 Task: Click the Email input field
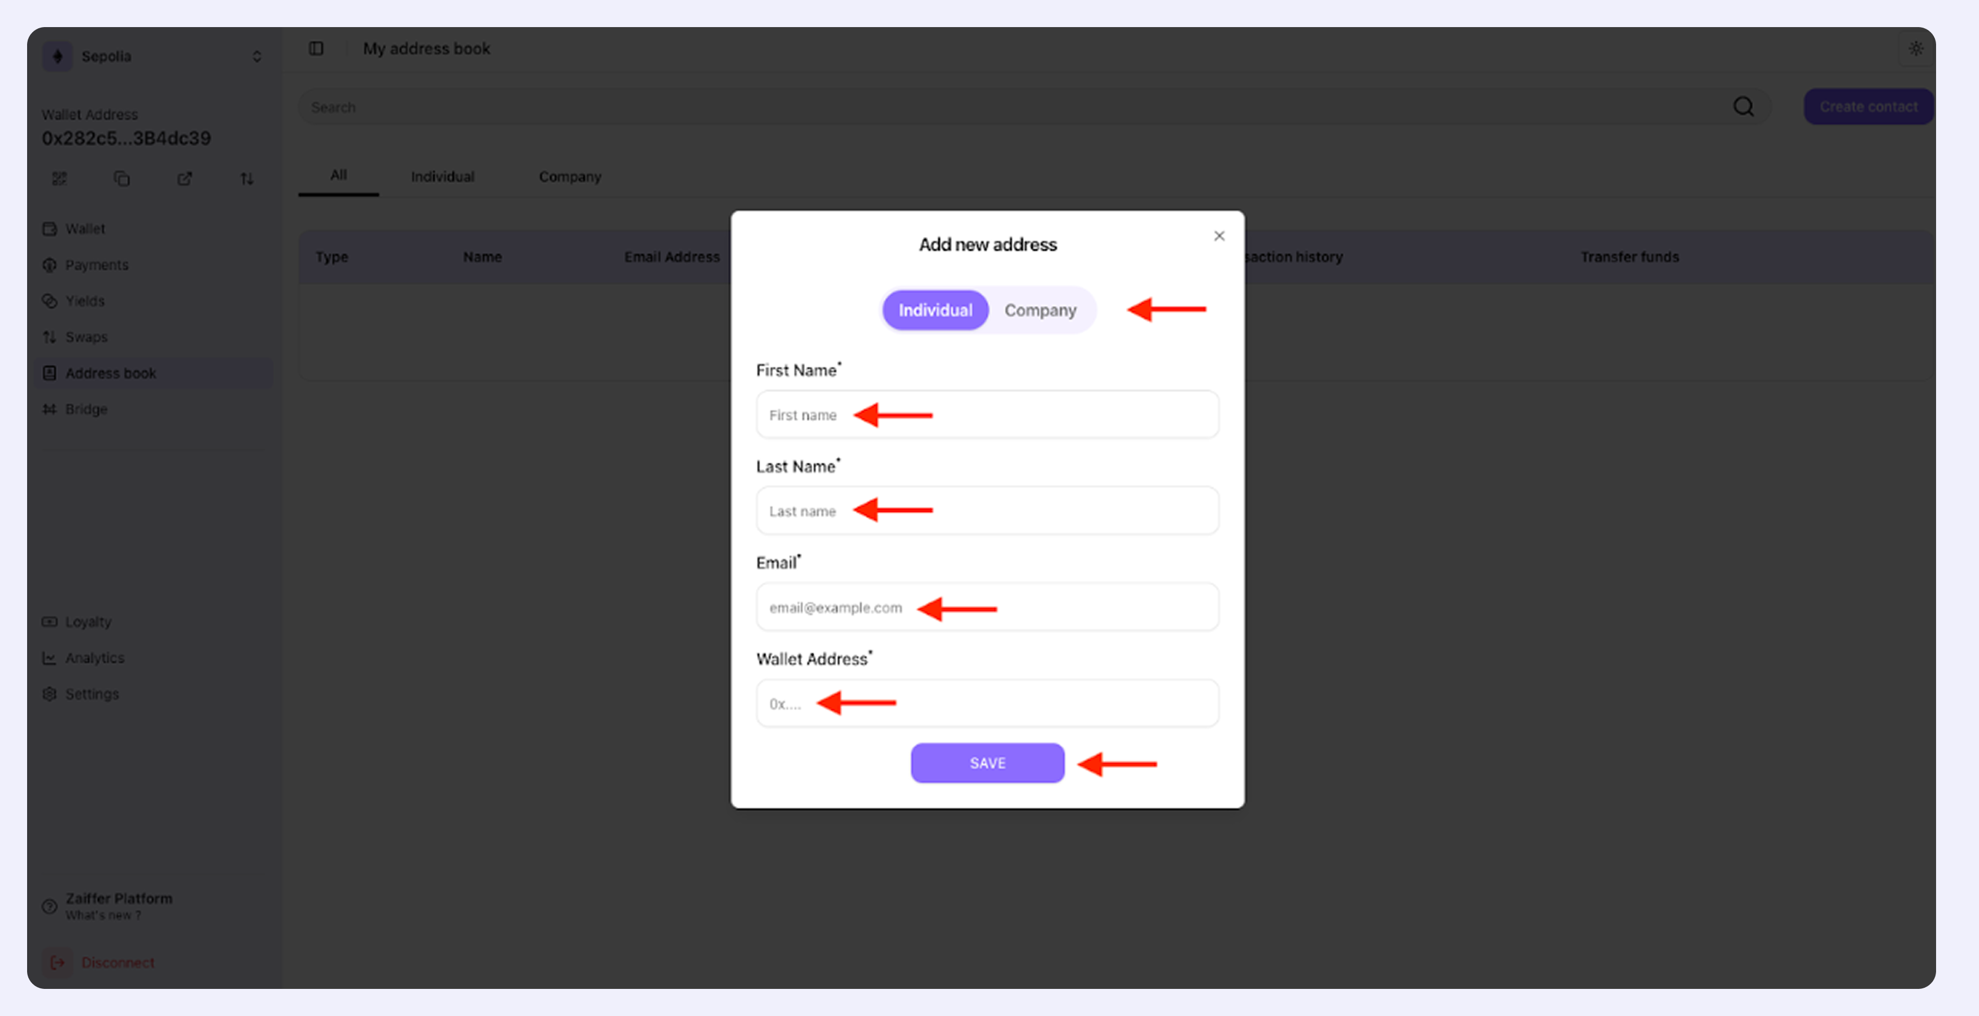987,607
